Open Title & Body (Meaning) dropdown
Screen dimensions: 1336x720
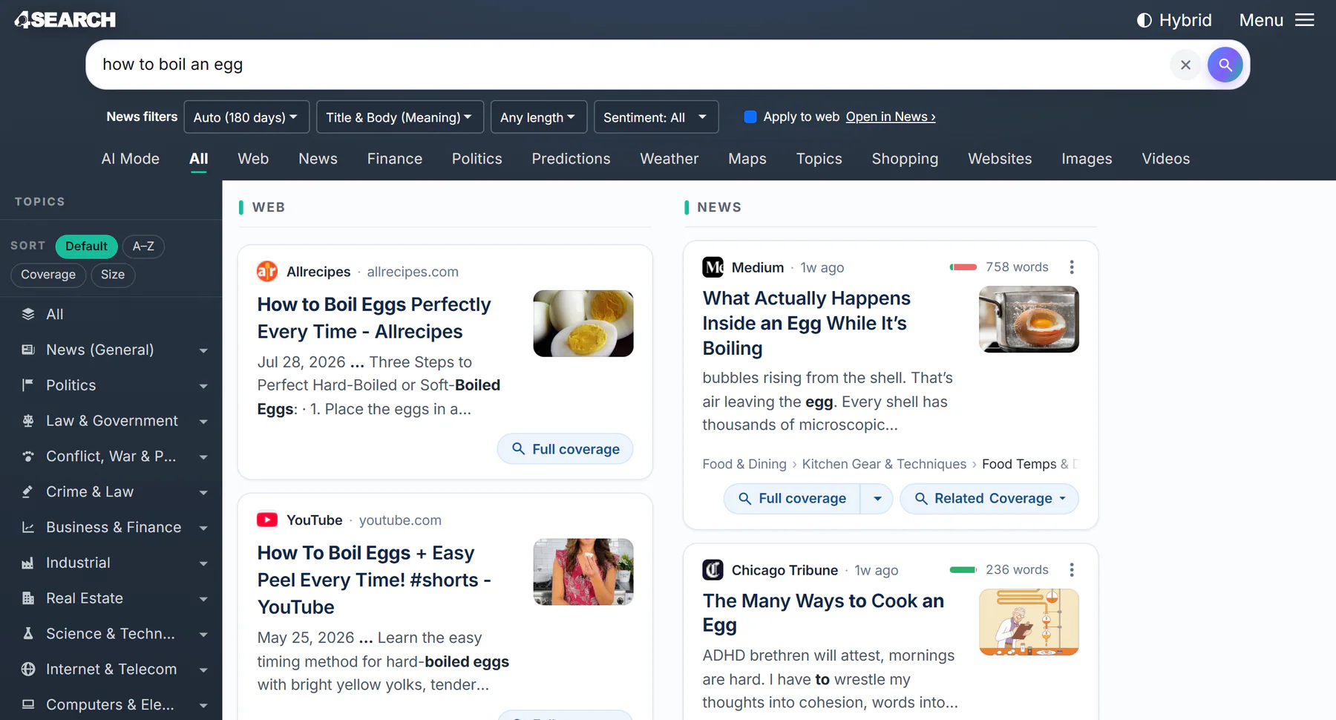click(399, 117)
